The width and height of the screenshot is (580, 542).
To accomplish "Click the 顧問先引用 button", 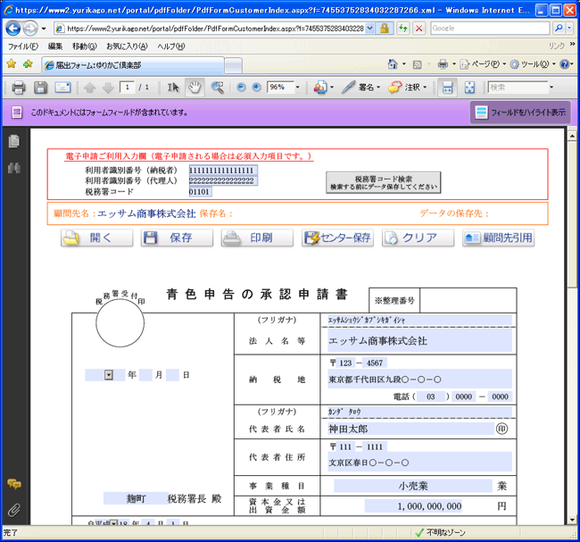I will pos(498,238).
